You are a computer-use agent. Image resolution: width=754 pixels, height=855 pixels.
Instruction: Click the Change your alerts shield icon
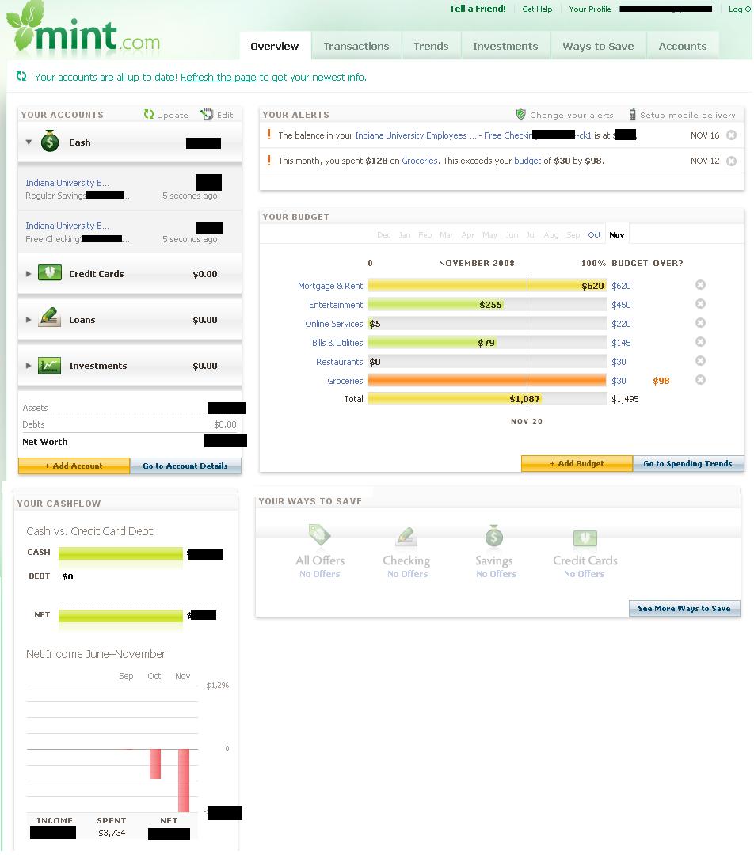point(521,115)
